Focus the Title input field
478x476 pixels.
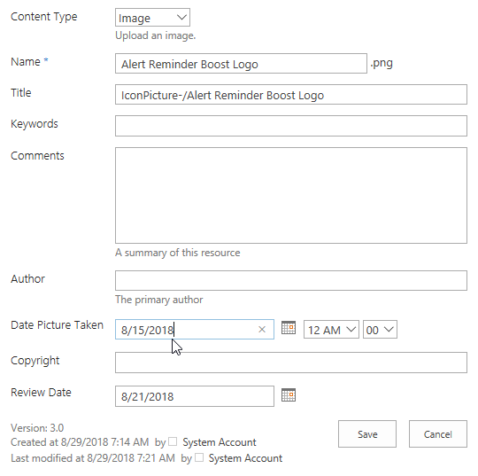[291, 95]
